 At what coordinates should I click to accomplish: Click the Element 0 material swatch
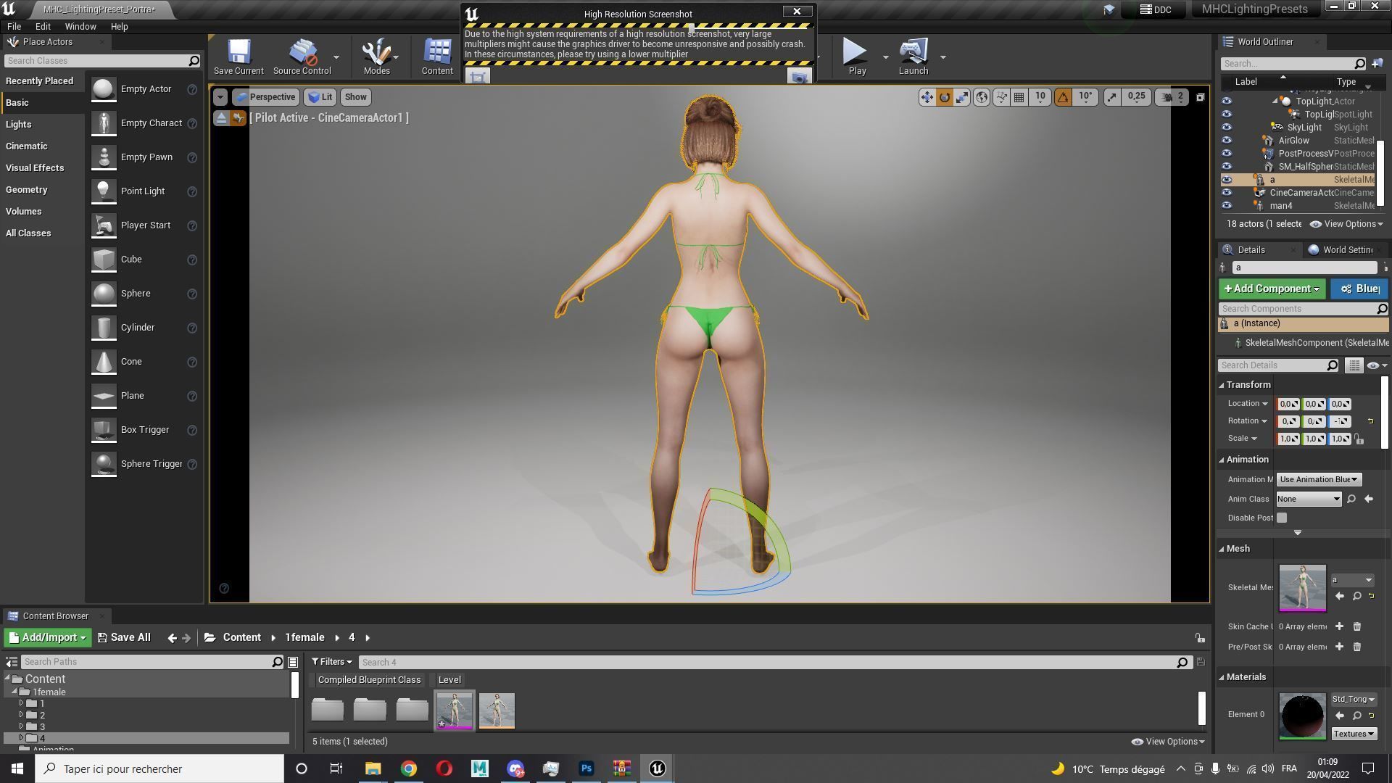[1301, 716]
